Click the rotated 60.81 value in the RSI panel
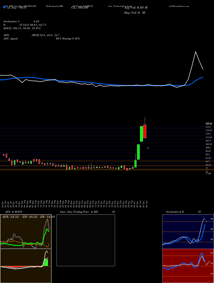The width and height of the screenshot is (214, 283). 208,263
